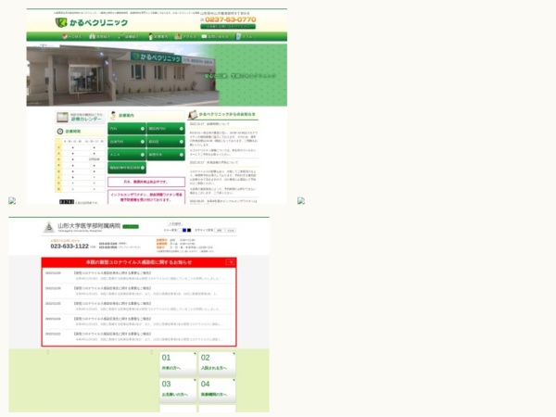
Task: Click the 山形大学医学部附属病院 title text
Action: coord(89,226)
